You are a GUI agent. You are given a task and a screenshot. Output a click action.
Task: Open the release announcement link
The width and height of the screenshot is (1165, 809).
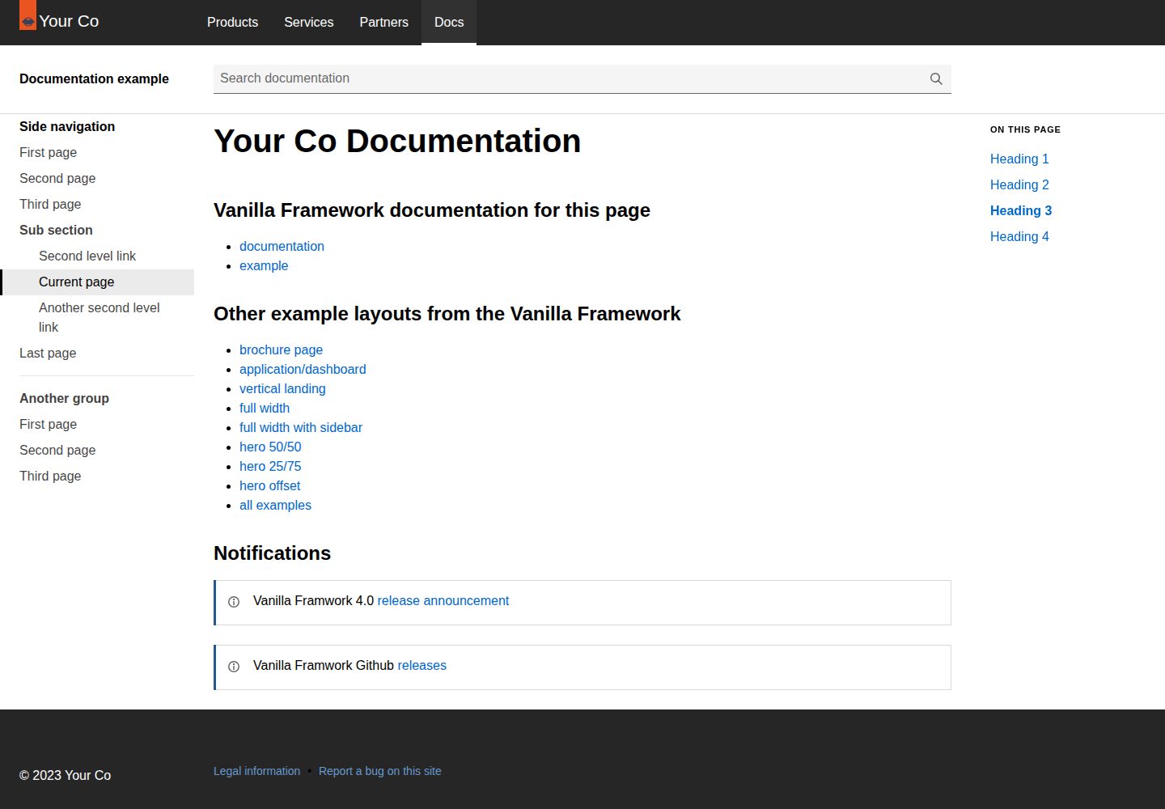pyautogui.click(x=443, y=600)
